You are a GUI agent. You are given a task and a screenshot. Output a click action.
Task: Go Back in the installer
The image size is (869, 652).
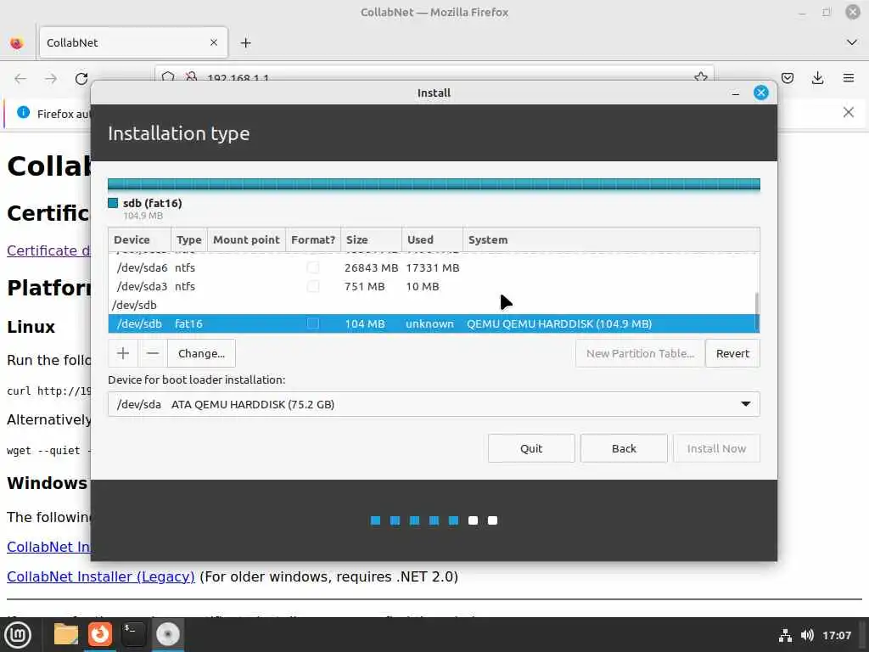624,448
